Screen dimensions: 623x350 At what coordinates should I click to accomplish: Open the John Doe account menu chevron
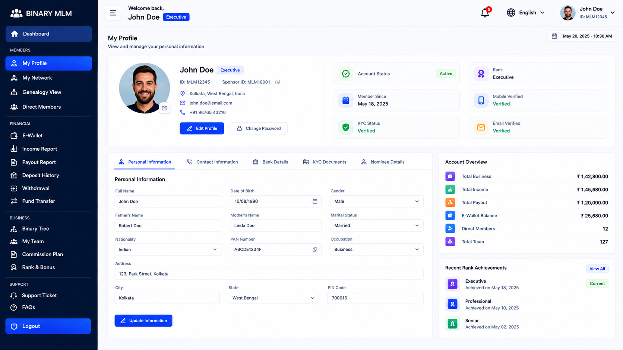[612, 13]
